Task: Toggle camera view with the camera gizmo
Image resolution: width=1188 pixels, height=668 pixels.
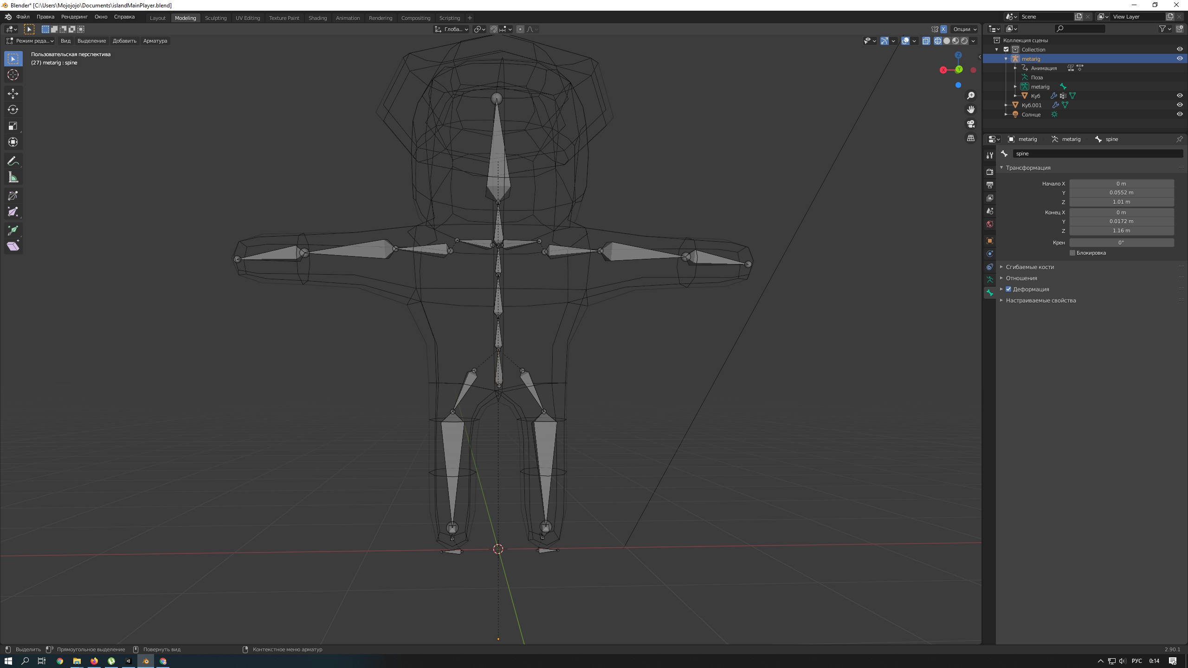Action: (x=971, y=124)
